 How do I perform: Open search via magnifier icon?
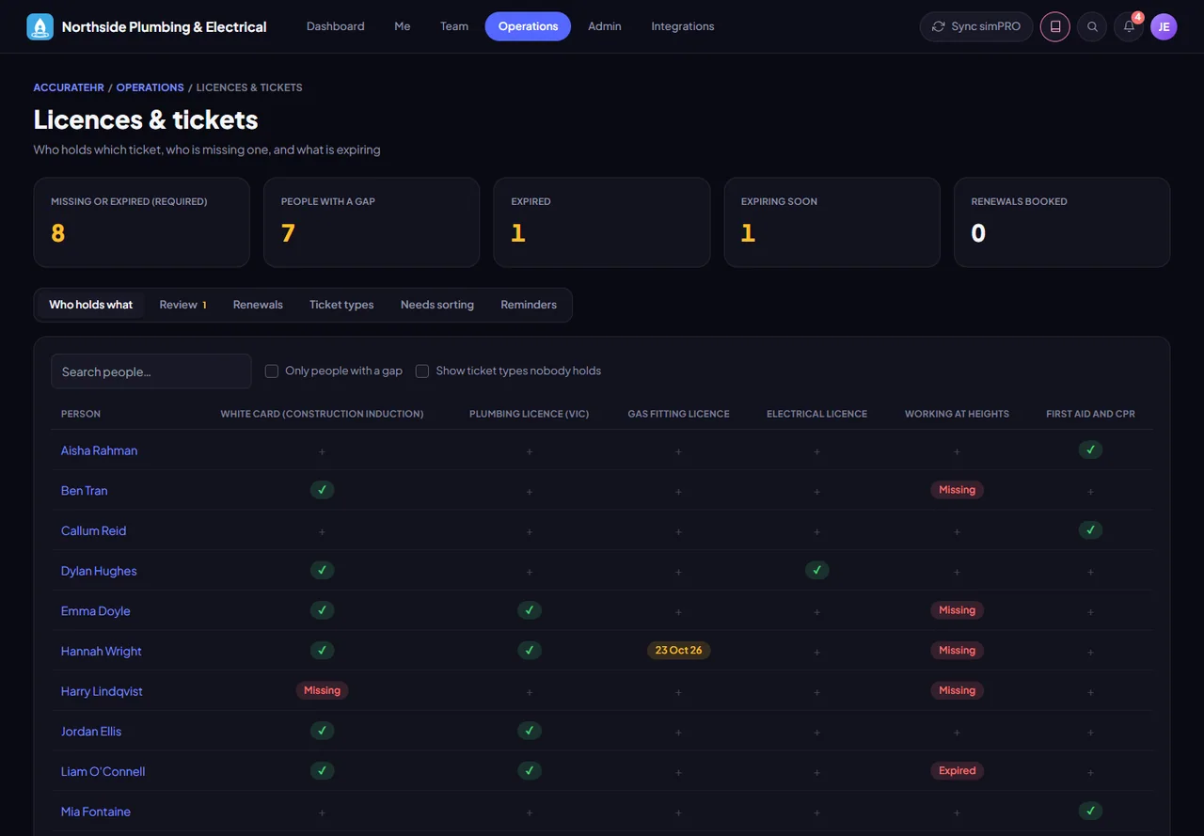(x=1092, y=26)
